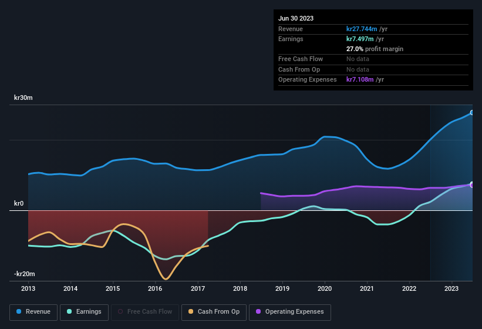Click the -kr20m y-axis label

(x=24, y=274)
